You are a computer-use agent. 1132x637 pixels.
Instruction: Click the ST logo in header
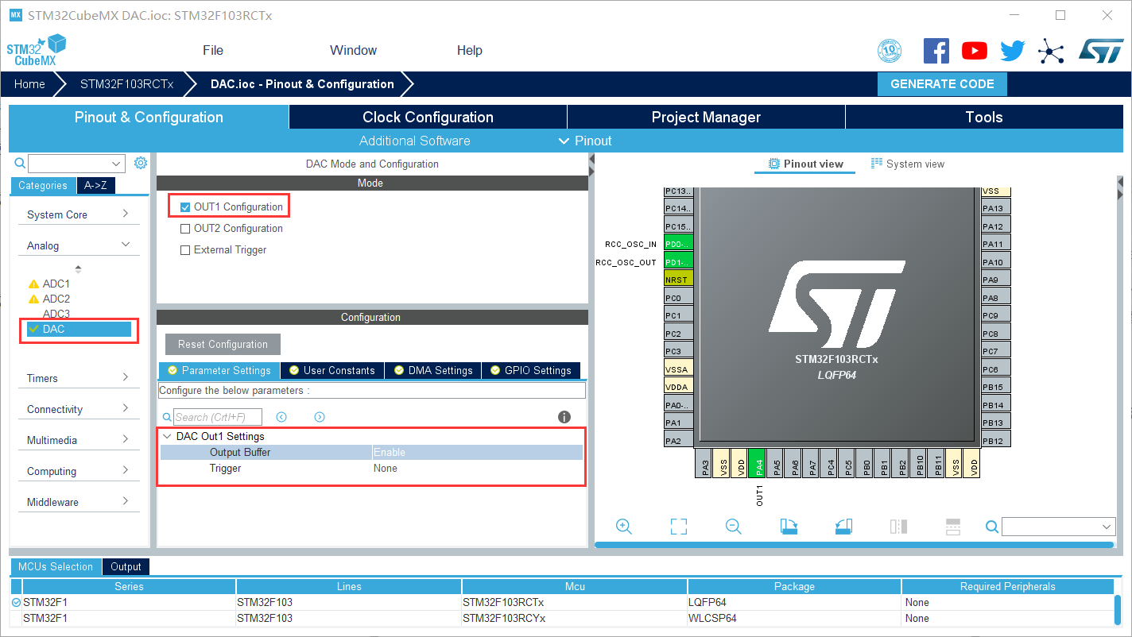(x=1101, y=51)
